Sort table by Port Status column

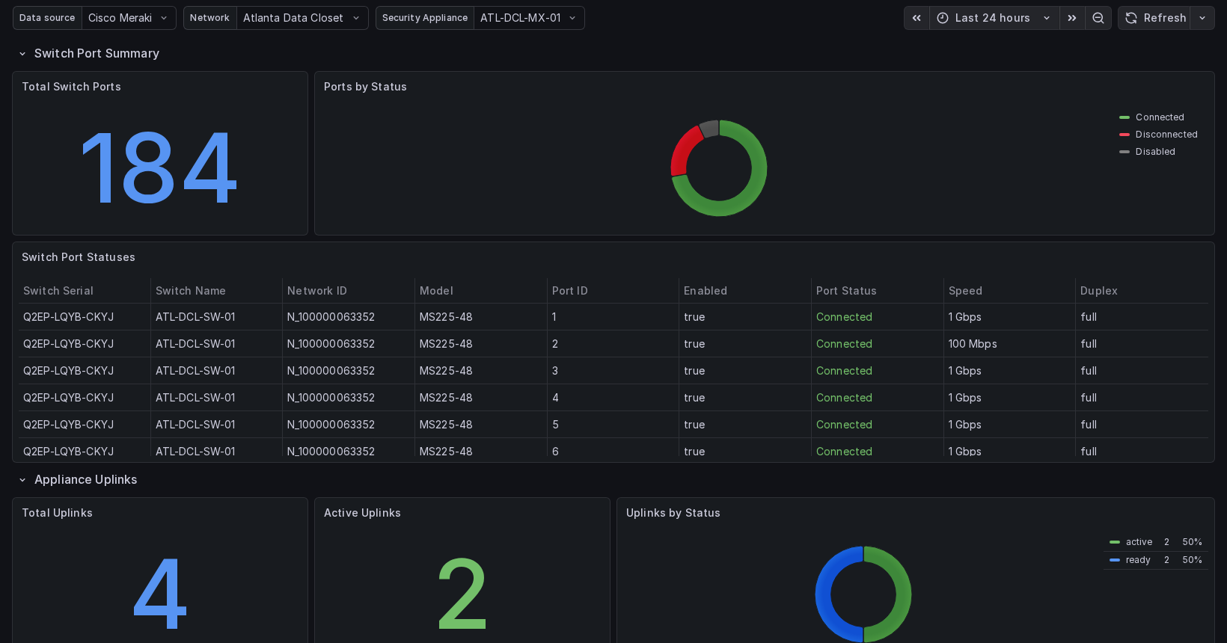coord(846,291)
